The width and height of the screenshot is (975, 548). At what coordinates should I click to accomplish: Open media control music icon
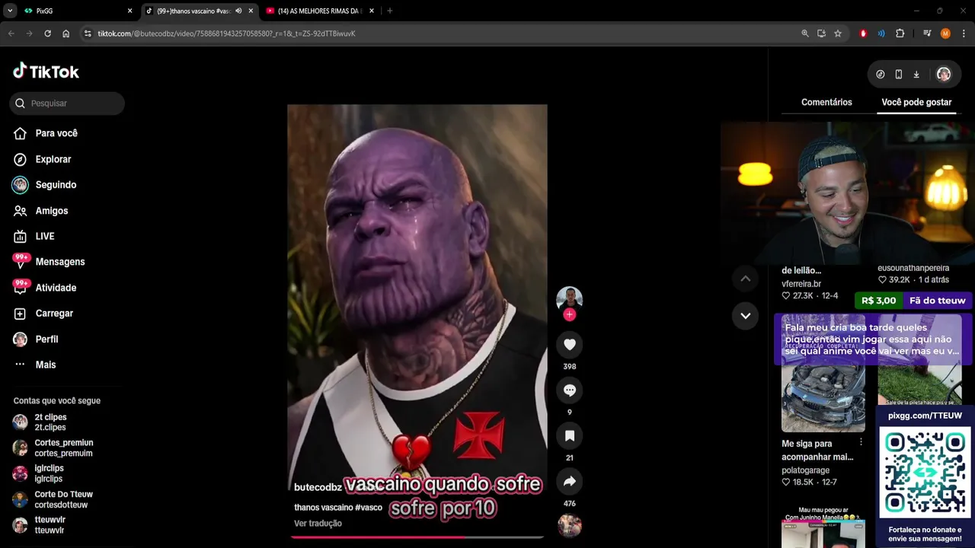[x=927, y=33]
